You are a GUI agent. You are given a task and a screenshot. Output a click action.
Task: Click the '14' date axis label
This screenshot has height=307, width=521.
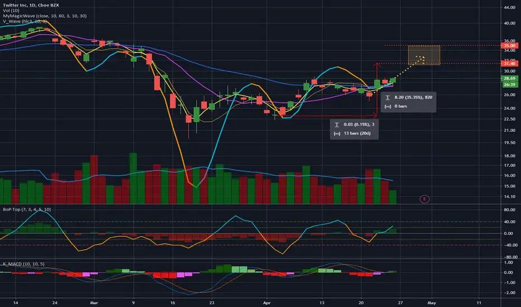coord(16,303)
